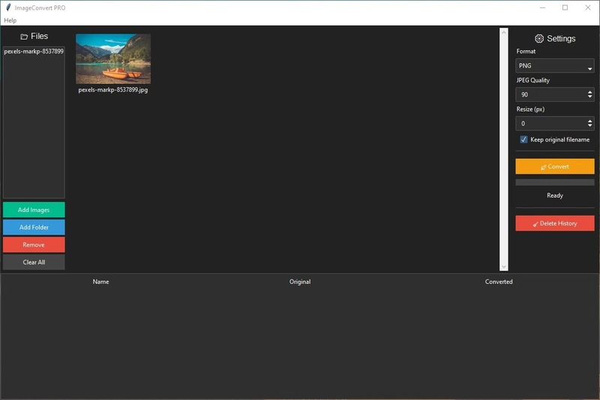This screenshot has width=600, height=400.
Task: Click the scroll down arrow of preview scrollbar
Action: [x=503, y=267]
